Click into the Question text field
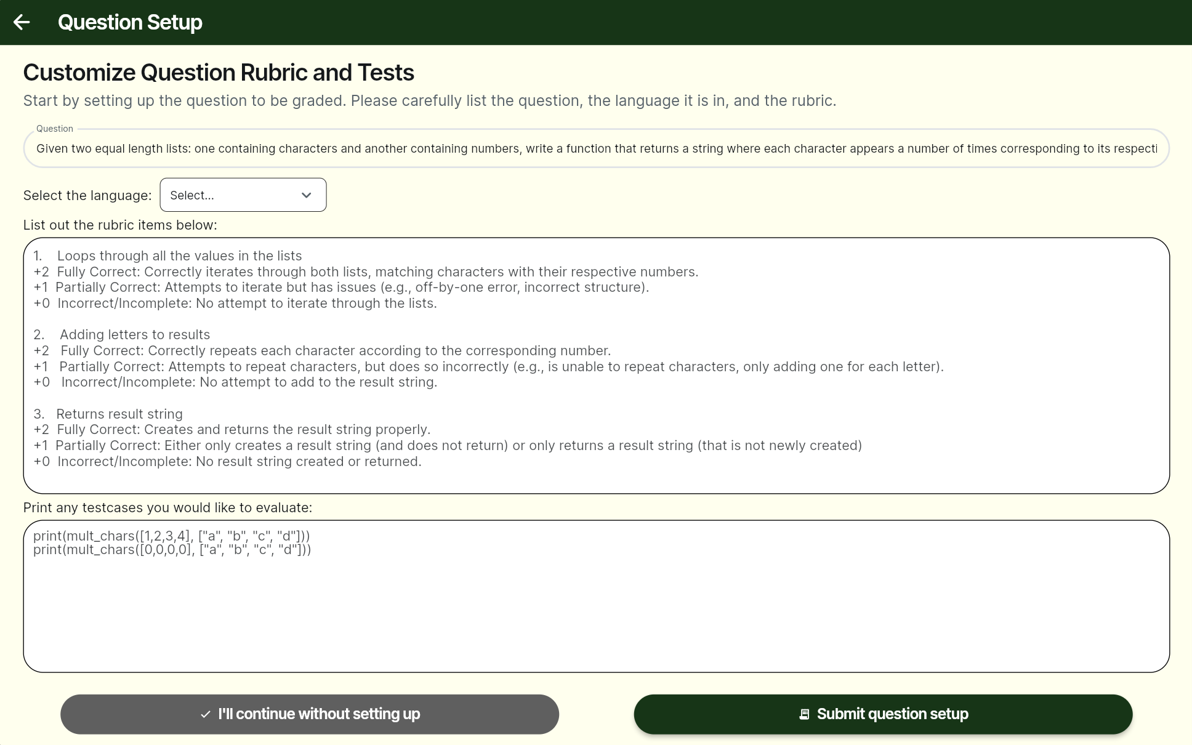 click(x=596, y=148)
